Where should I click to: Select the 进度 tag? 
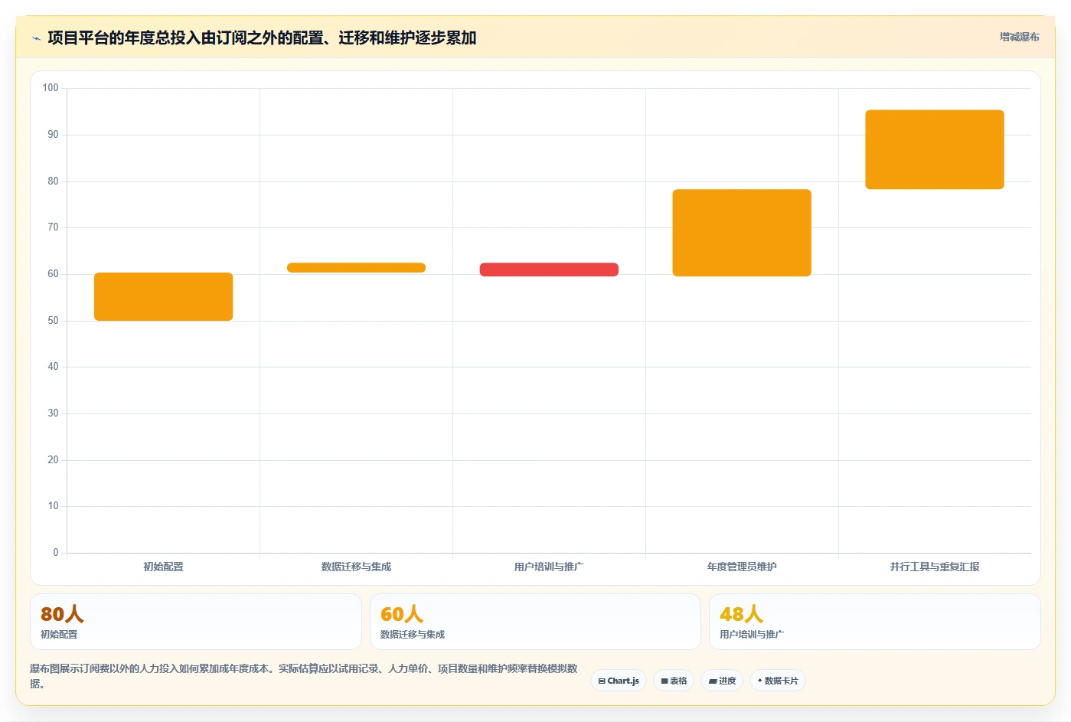[722, 681]
